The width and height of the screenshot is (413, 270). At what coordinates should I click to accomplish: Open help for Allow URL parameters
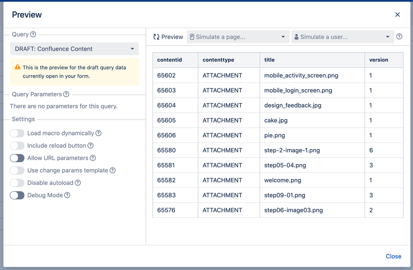93,158
